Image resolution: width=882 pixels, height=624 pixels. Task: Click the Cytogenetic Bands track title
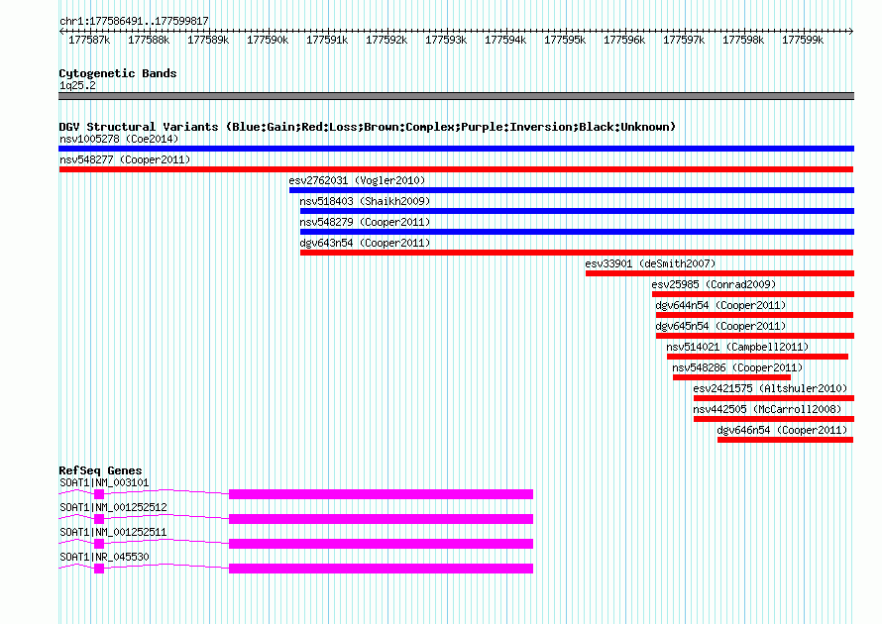118,73
